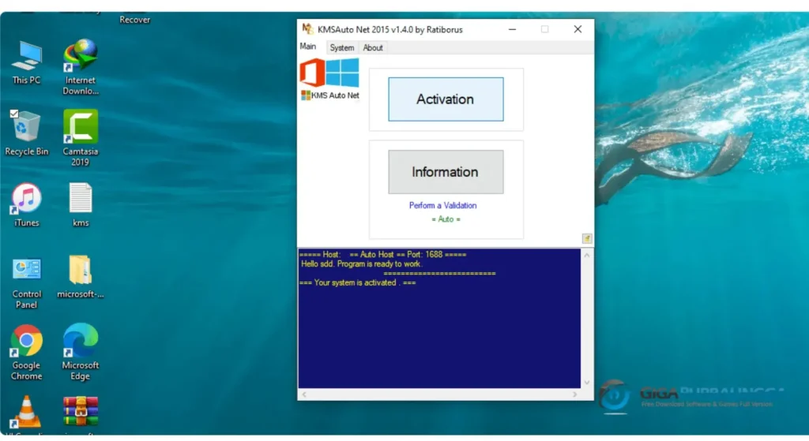The height and width of the screenshot is (441, 809).
Task: Click the Office and Windows logo image
Action: pyautogui.click(x=329, y=73)
